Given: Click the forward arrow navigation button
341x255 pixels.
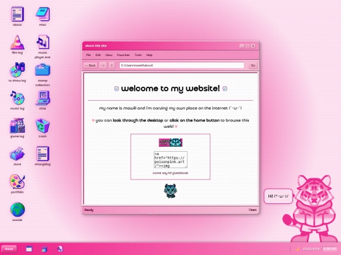Looking at the screenshot, I should coord(103,65).
